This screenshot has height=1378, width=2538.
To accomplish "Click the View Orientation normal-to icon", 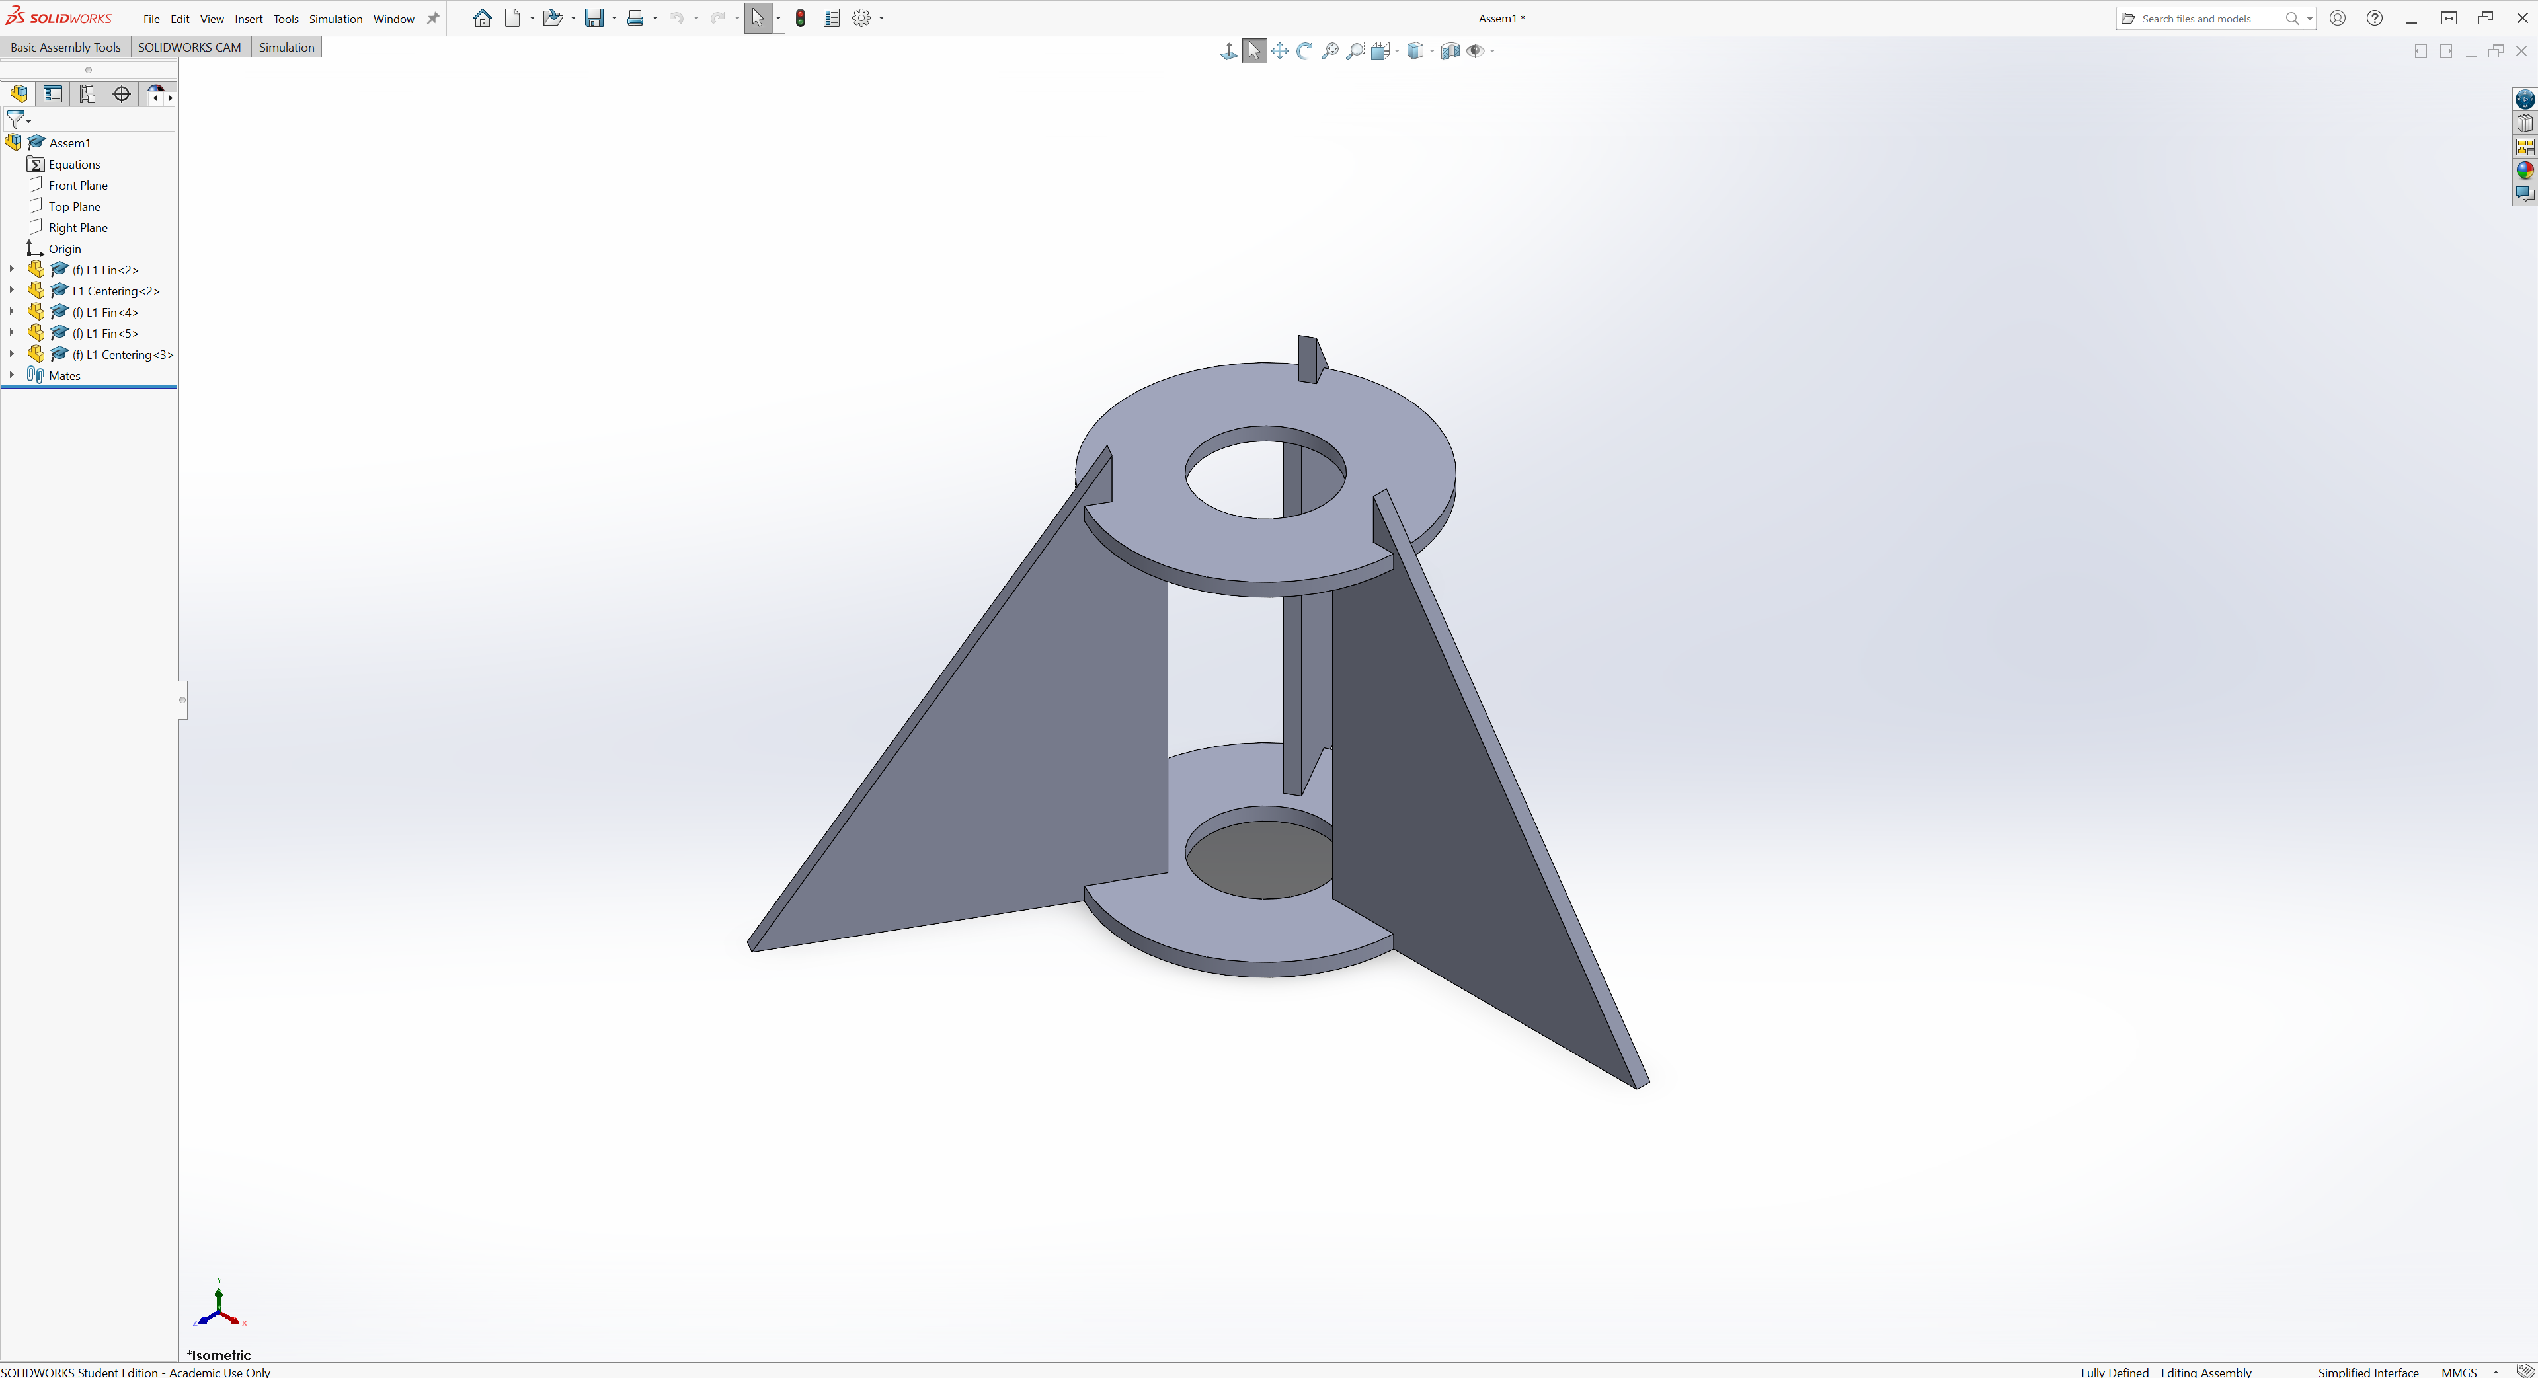I will [x=1228, y=51].
